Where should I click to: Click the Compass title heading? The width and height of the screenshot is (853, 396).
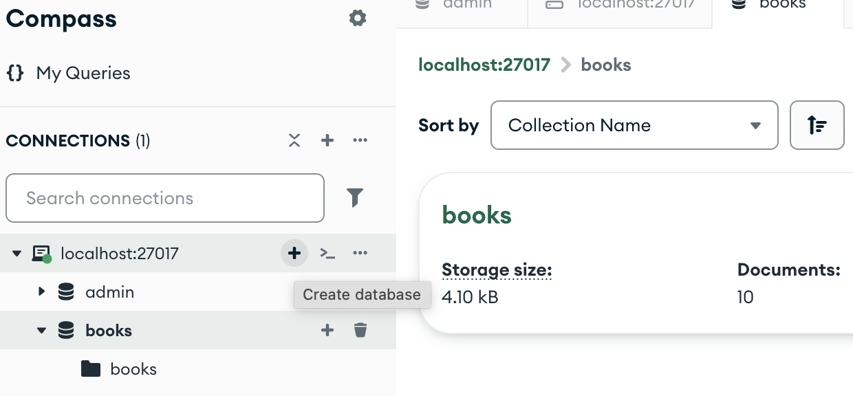(61, 19)
